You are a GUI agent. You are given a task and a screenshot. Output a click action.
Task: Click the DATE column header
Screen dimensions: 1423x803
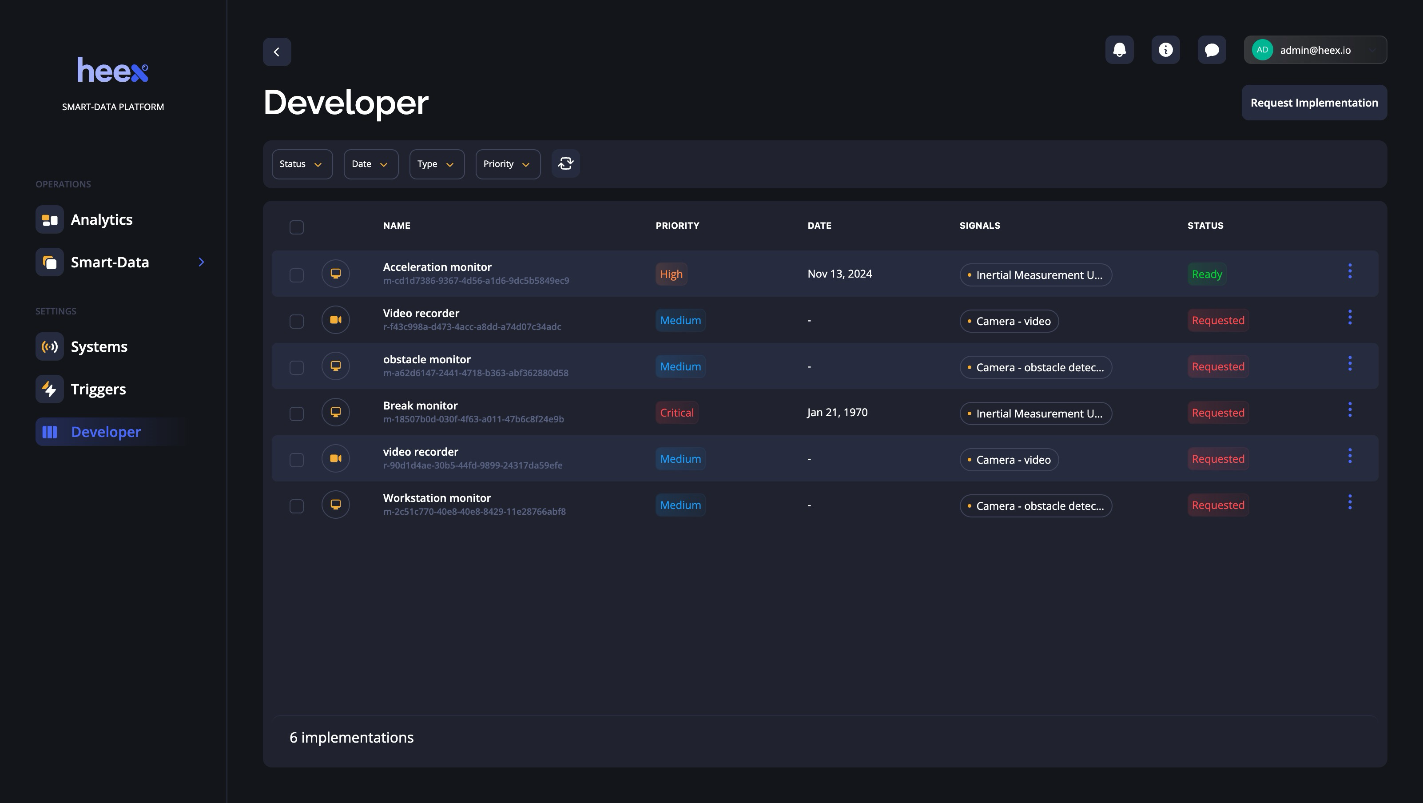tap(819, 225)
